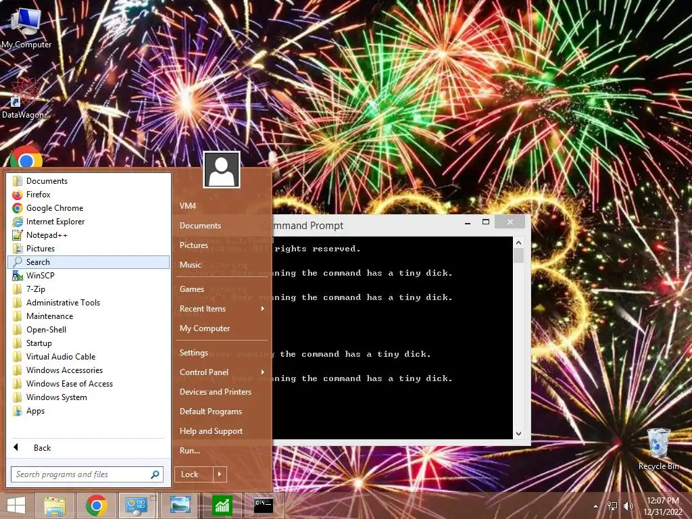Open Pictures folder in the programs list
Viewport: 692px width, 519px height.
(x=89, y=249)
